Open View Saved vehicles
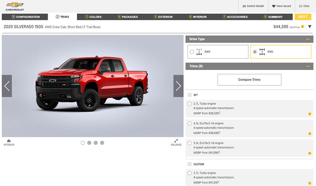 coord(281,6)
